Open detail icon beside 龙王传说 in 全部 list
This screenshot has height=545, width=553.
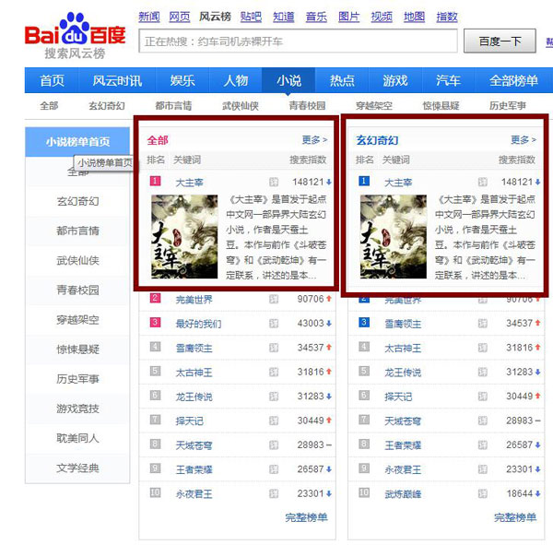(274, 397)
